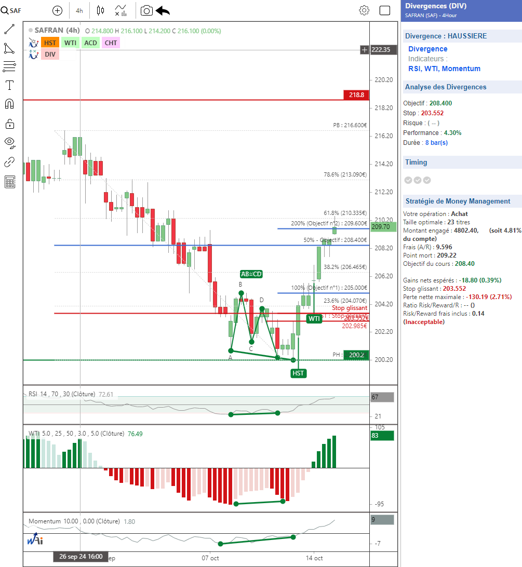The width and height of the screenshot is (522, 567).
Task: Open the SAF symbol search
Action: point(11,10)
